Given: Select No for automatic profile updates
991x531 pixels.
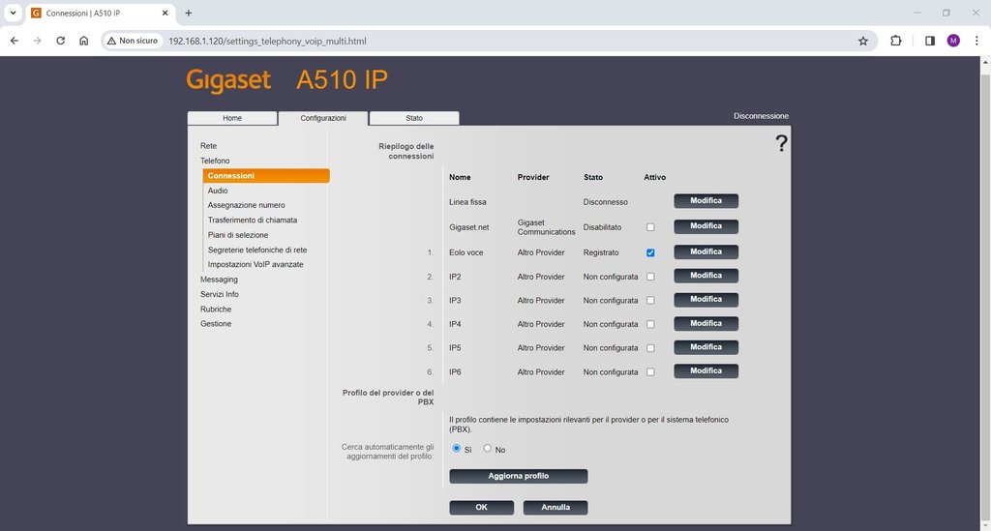Looking at the screenshot, I should 488,449.
